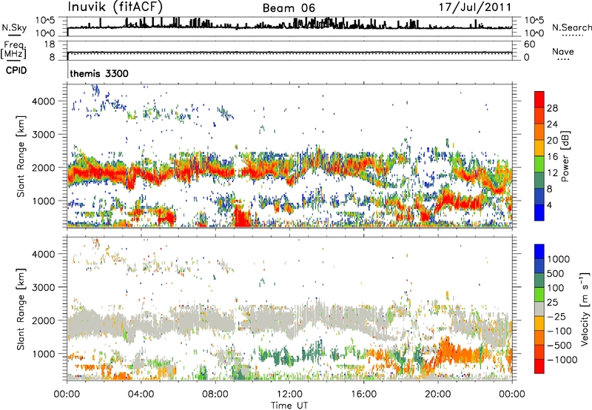This screenshot has width=592, height=410.
Task: Click the velocity colorbar tick '-25'
Action: pos(557,316)
